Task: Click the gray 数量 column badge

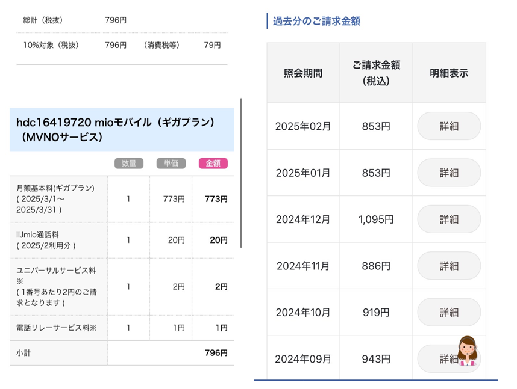Action: click(129, 164)
